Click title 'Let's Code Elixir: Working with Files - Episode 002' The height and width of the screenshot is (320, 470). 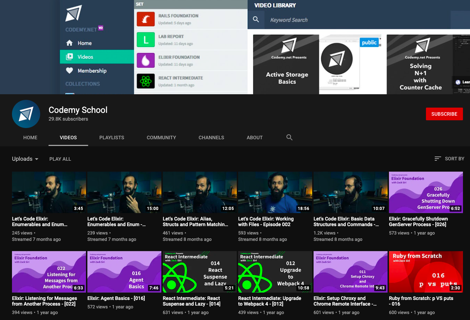click(266, 222)
